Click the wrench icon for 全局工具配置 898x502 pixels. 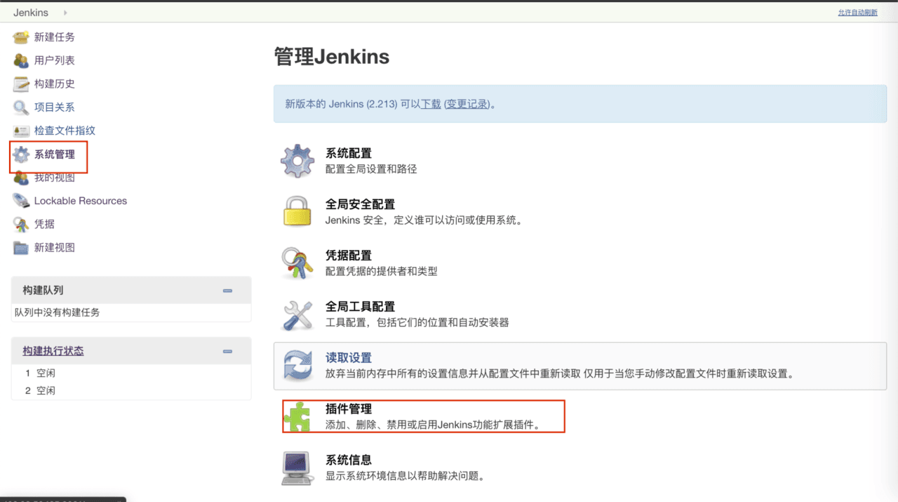[x=297, y=315]
